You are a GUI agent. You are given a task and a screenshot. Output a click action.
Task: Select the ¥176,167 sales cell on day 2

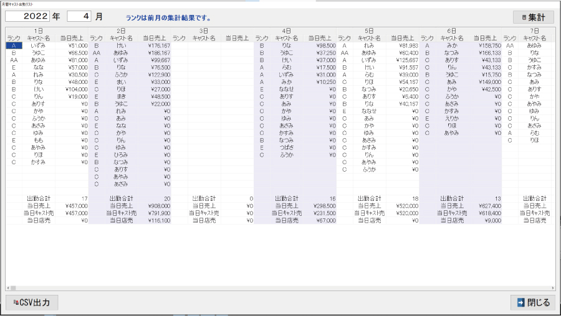coord(155,45)
